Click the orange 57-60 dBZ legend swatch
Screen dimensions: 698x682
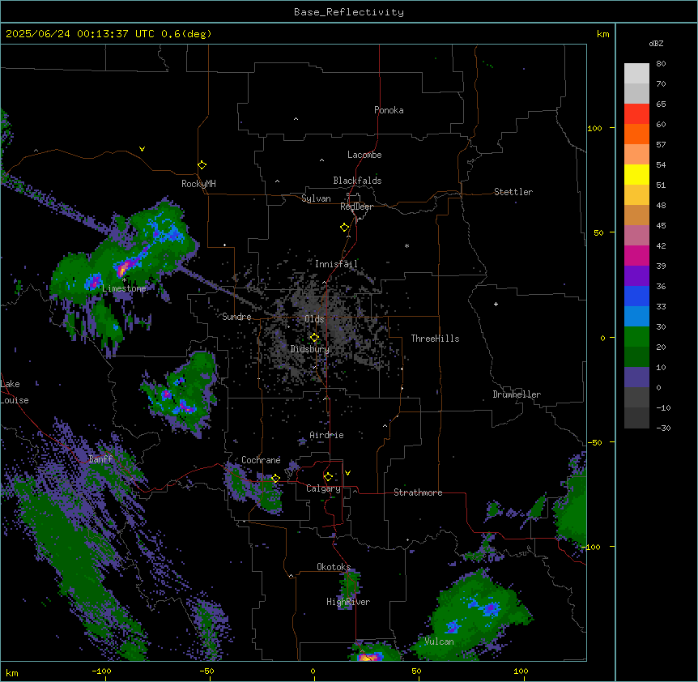636,134
